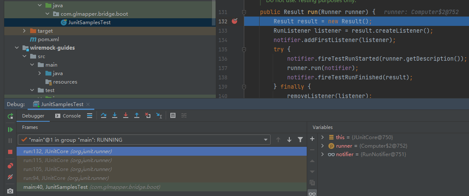Close JunitSamplesTest debug tab

tap(88, 104)
